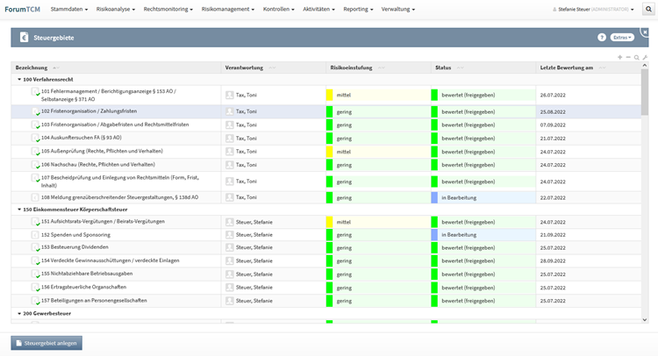
Task: Open the help question mark icon
Action: pyautogui.click(x=602, y=38)
